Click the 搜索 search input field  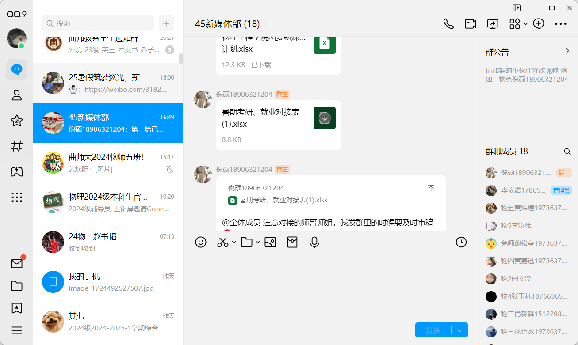(98, 23)
